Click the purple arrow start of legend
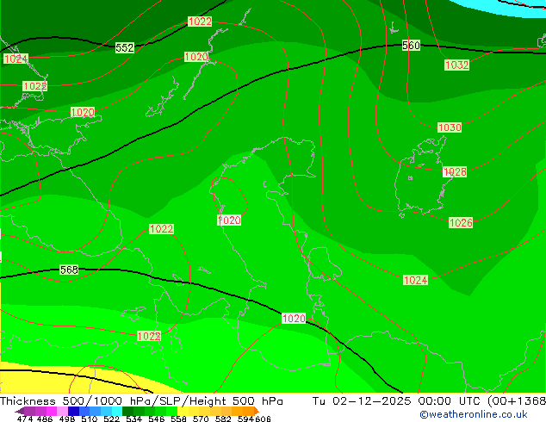 pos(20,411)
